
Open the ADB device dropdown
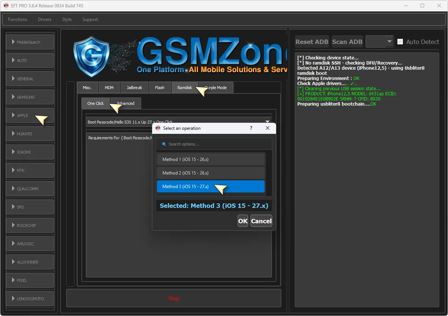[380, 42]
